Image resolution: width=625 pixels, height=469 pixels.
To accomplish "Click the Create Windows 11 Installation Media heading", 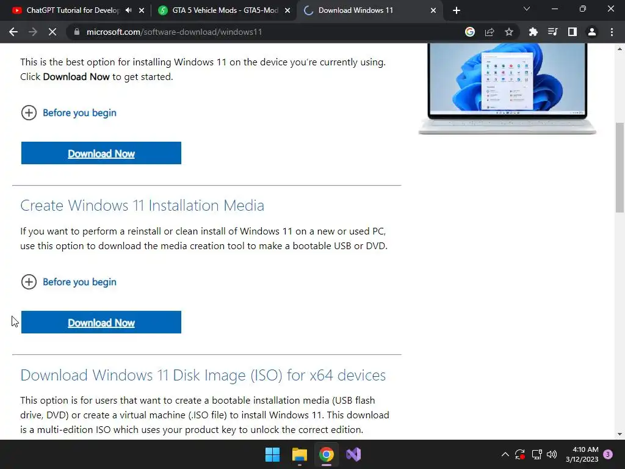I will 142,205.
